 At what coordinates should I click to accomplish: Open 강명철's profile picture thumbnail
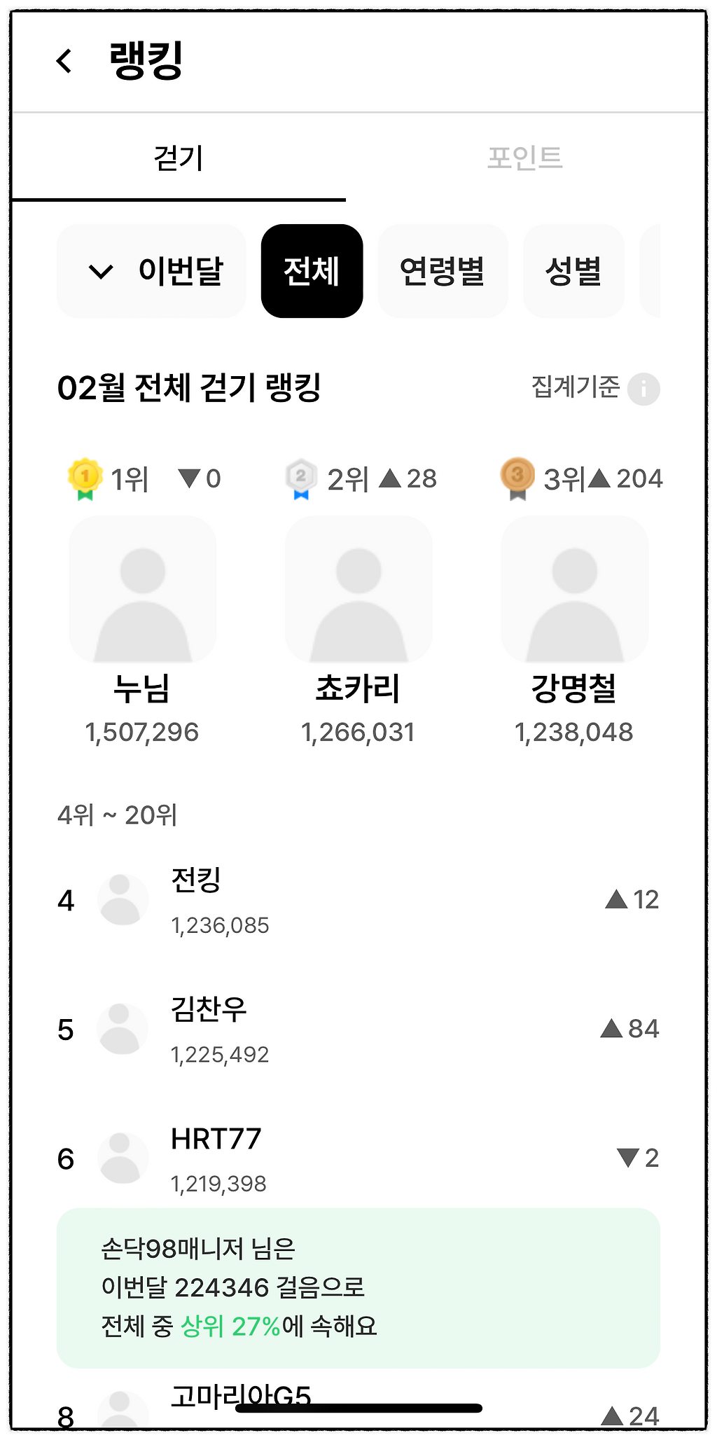tap(575, 589)
